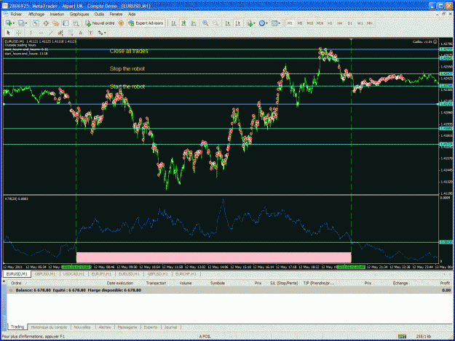Switch to the GBPUSD,M1 chart tab
The height and width of the screenshot is (341, 455).
[x=44, y=274]
